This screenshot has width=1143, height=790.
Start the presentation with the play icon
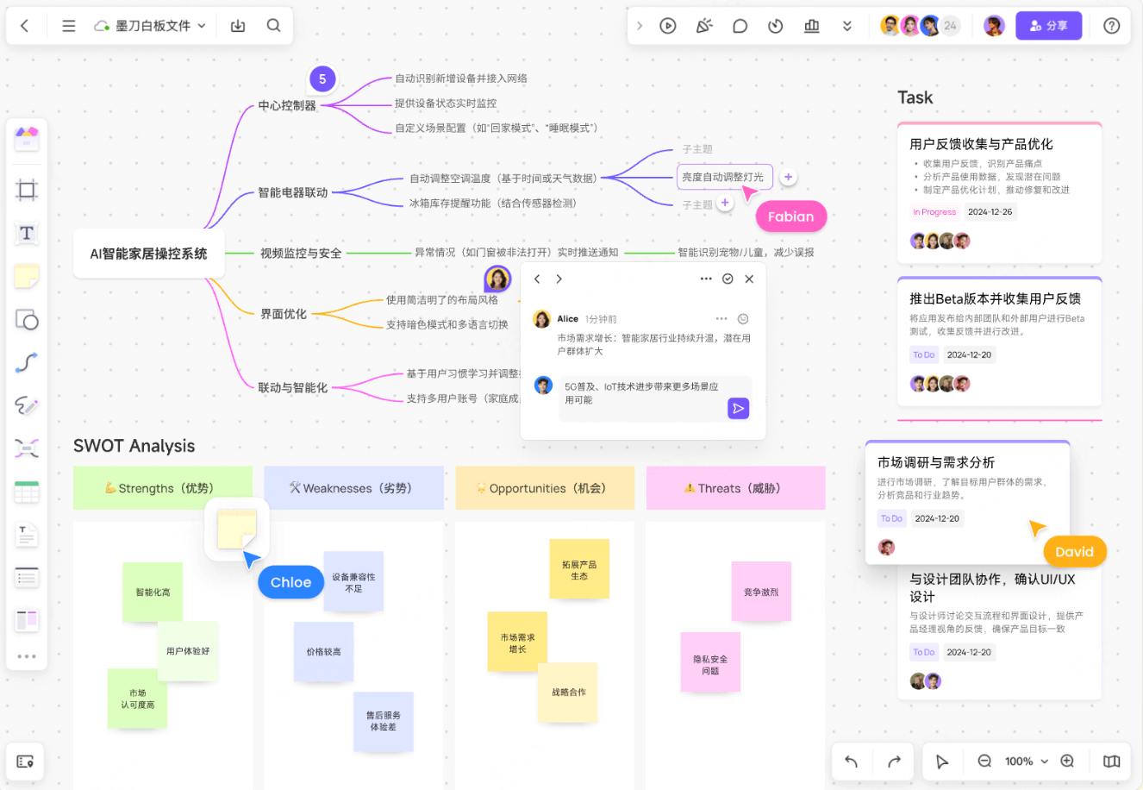[x=668, y=25]
